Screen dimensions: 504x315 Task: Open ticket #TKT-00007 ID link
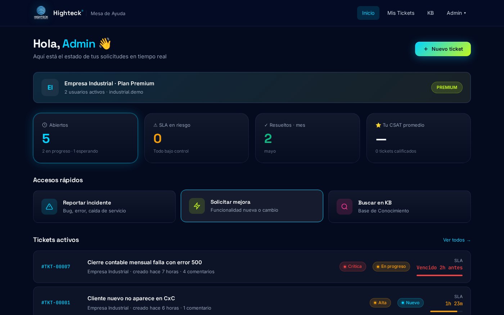56,267
